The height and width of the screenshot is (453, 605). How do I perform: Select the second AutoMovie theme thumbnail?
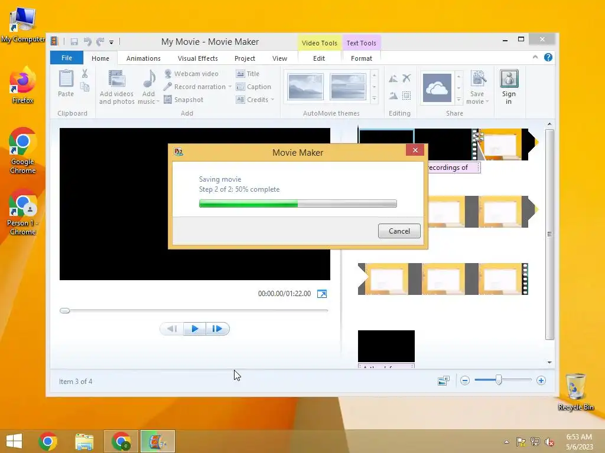(347, 87)
